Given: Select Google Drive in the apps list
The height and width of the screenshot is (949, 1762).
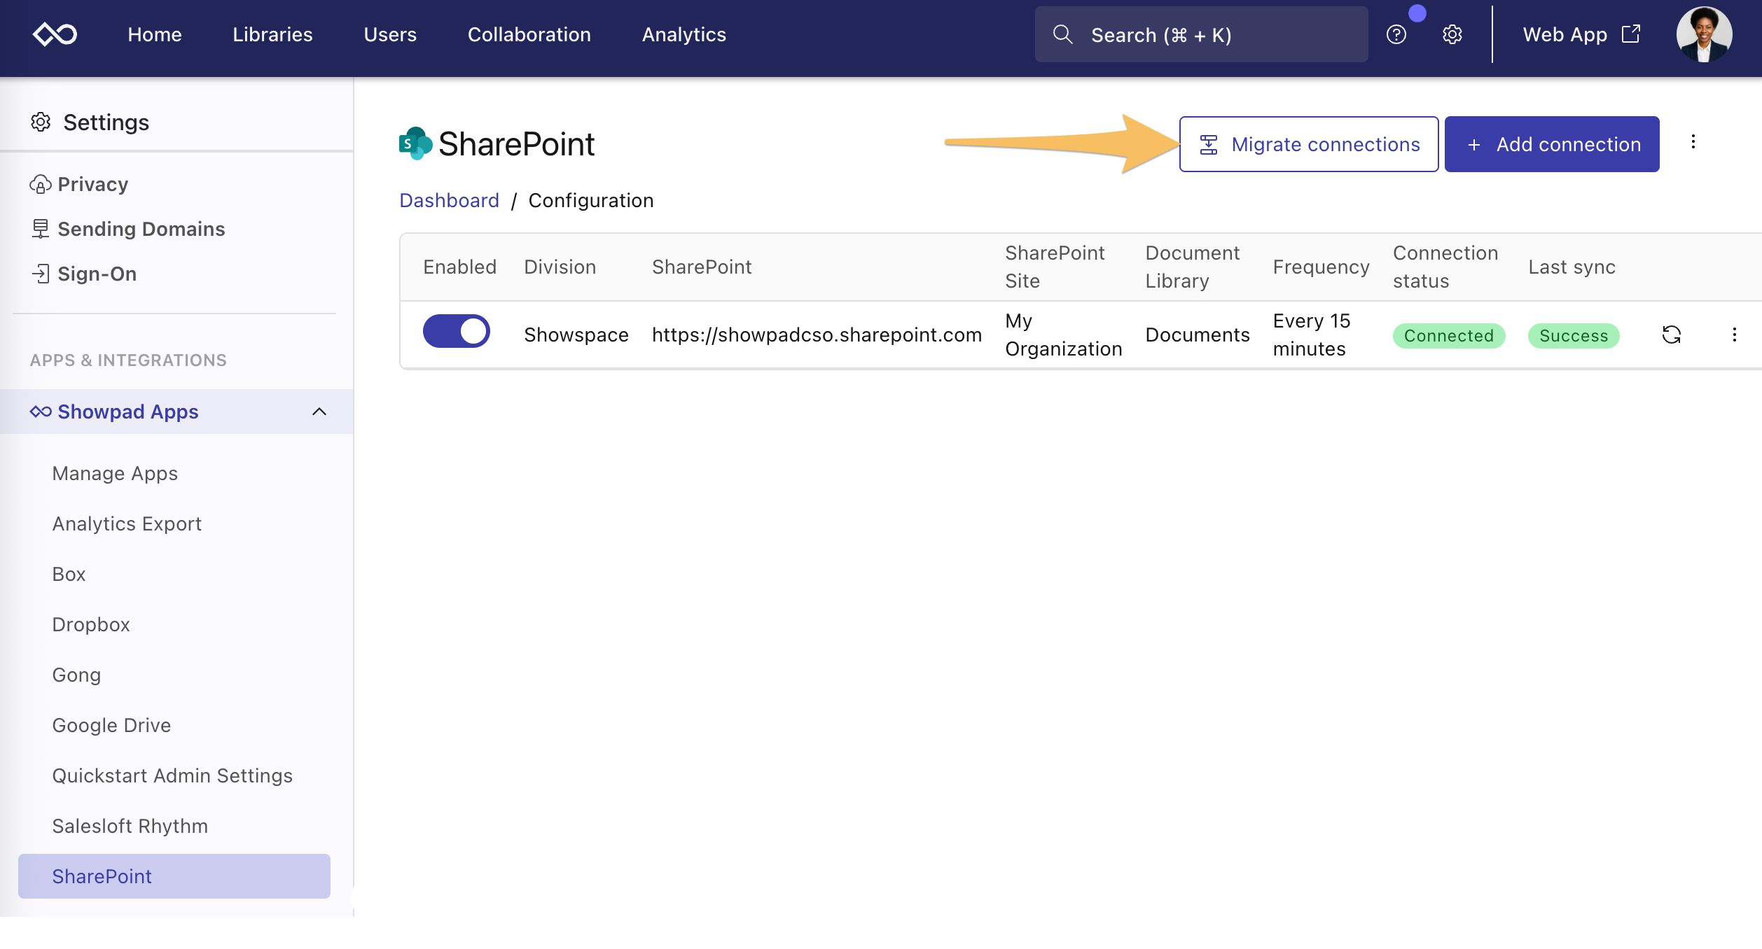Looking at the screenshot, I should coord(111,725).
